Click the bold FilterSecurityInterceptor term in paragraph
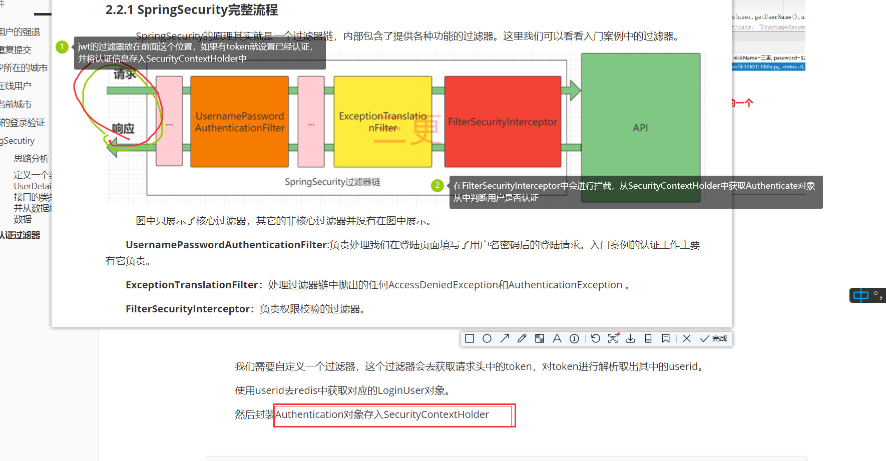The image size is (886, 461). [x=188, y=309]
